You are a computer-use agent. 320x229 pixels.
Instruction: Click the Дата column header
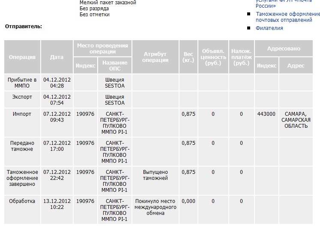pos(57,57)
